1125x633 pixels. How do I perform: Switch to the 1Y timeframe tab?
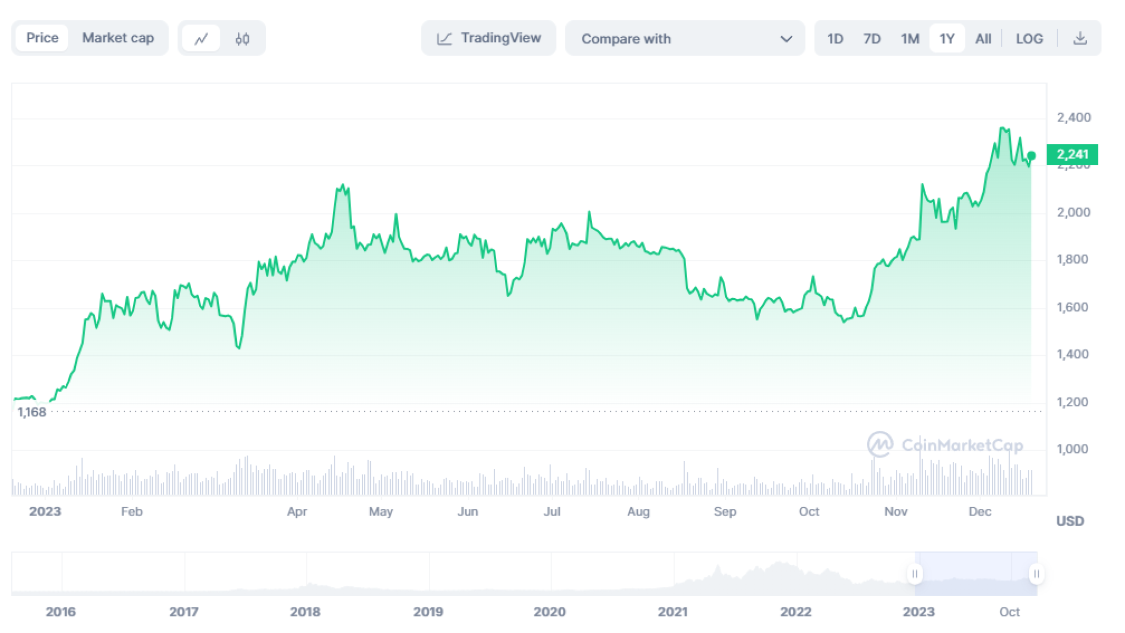point(946,38)
